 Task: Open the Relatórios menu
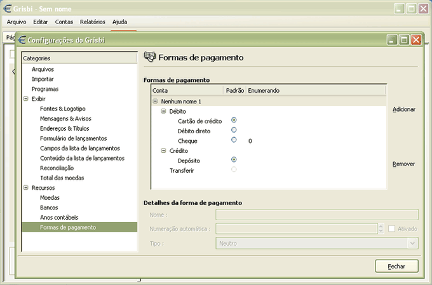click(93, 22)
